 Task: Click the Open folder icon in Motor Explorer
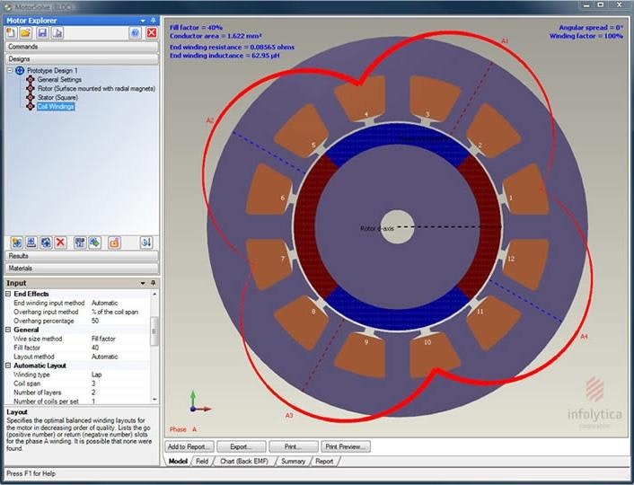pyautogui.click(x=26, y=32)
